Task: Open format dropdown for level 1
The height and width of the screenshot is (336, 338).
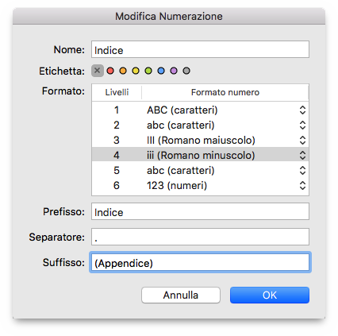Action: 302,110
